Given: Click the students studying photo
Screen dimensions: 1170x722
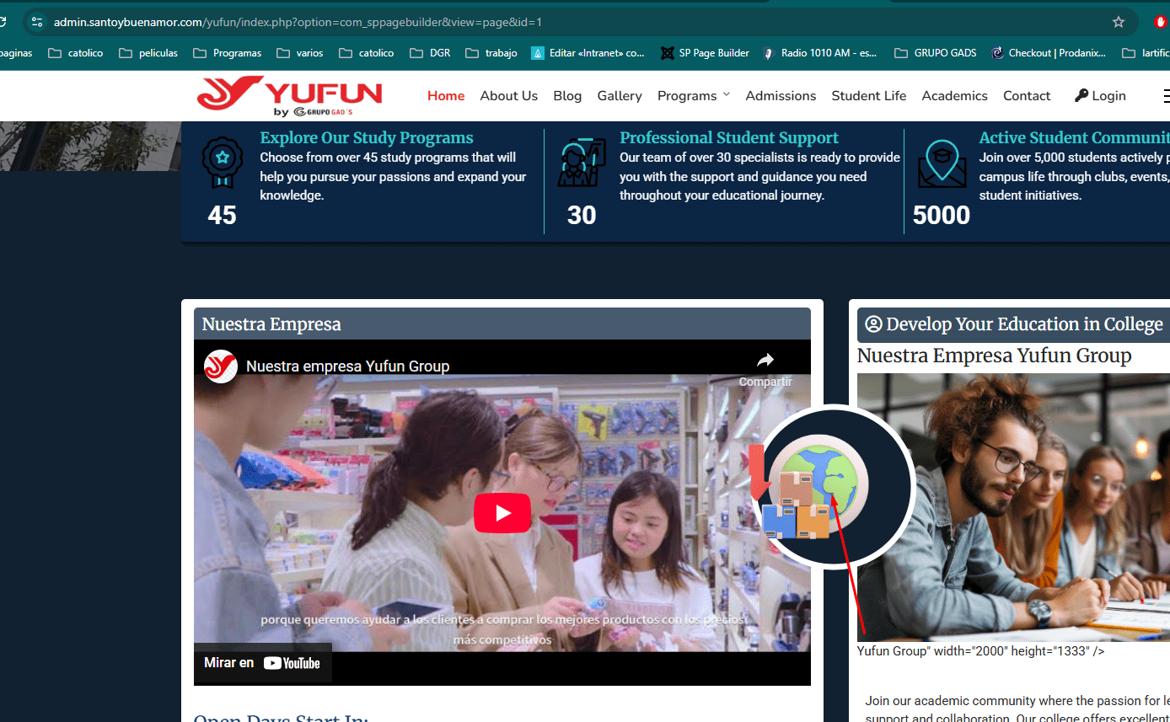Looking at the screenshot, I should pos(1013,507).
